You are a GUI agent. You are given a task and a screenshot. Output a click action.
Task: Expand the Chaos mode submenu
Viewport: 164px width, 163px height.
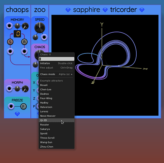(x=56, y=74)
